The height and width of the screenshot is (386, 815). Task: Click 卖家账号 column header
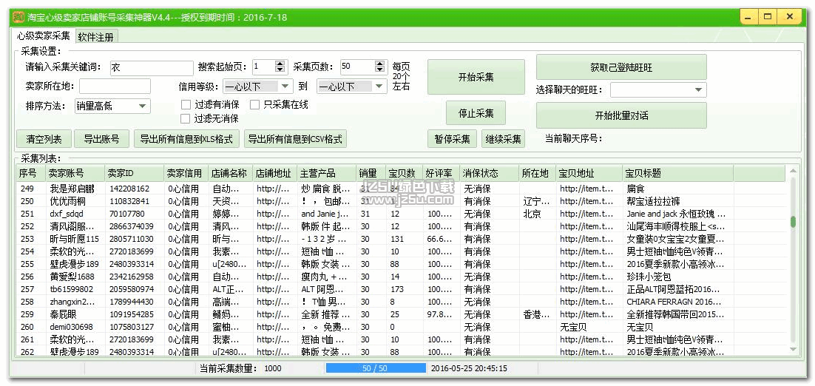click(75, 174)
